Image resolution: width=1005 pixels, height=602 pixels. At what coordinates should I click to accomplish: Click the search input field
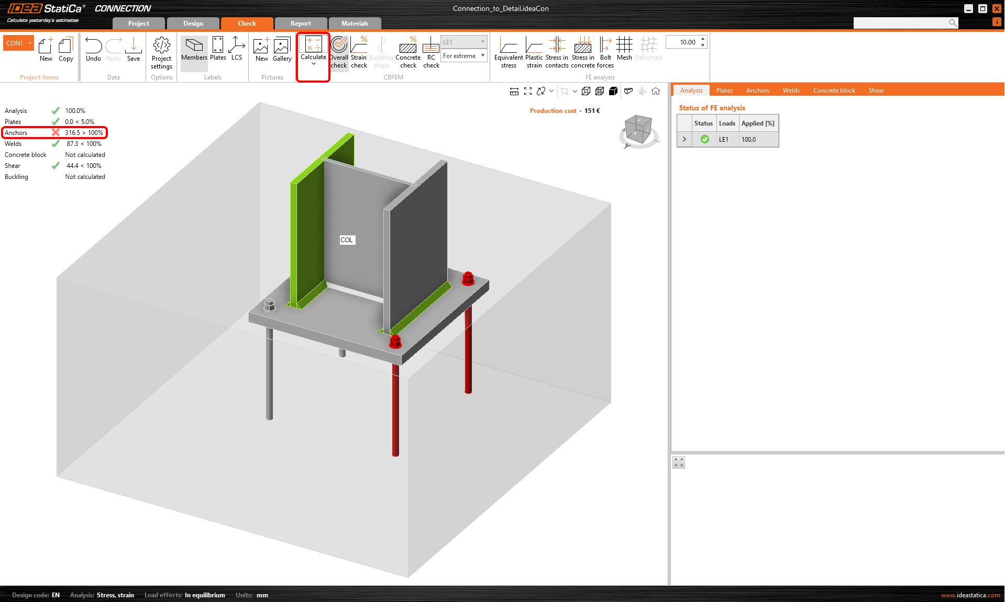(901, 23)
